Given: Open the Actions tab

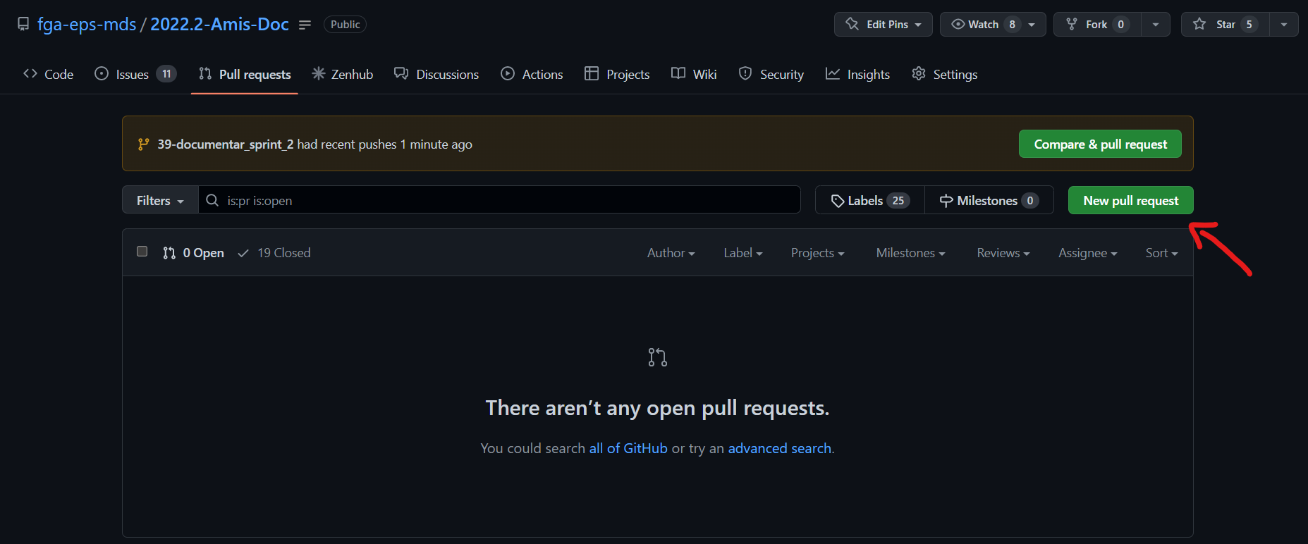Looking at the screenshot, I should click(532, 74).
